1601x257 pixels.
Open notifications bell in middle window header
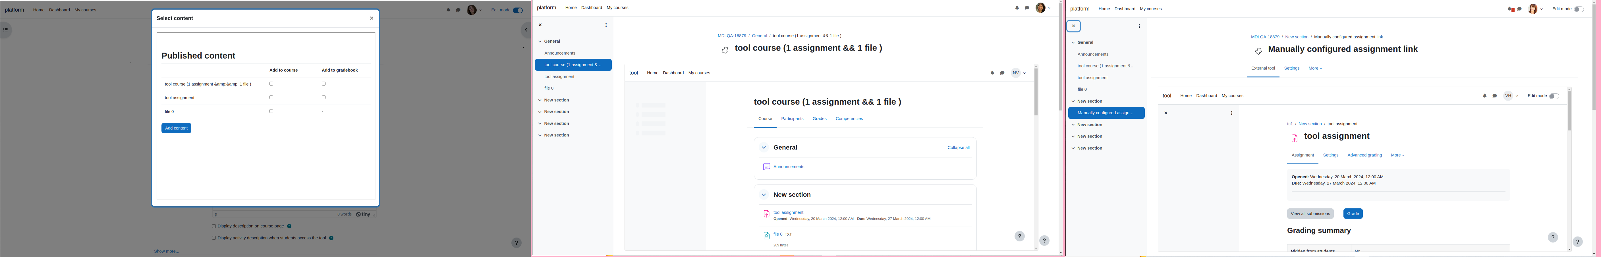point(1017,8)
